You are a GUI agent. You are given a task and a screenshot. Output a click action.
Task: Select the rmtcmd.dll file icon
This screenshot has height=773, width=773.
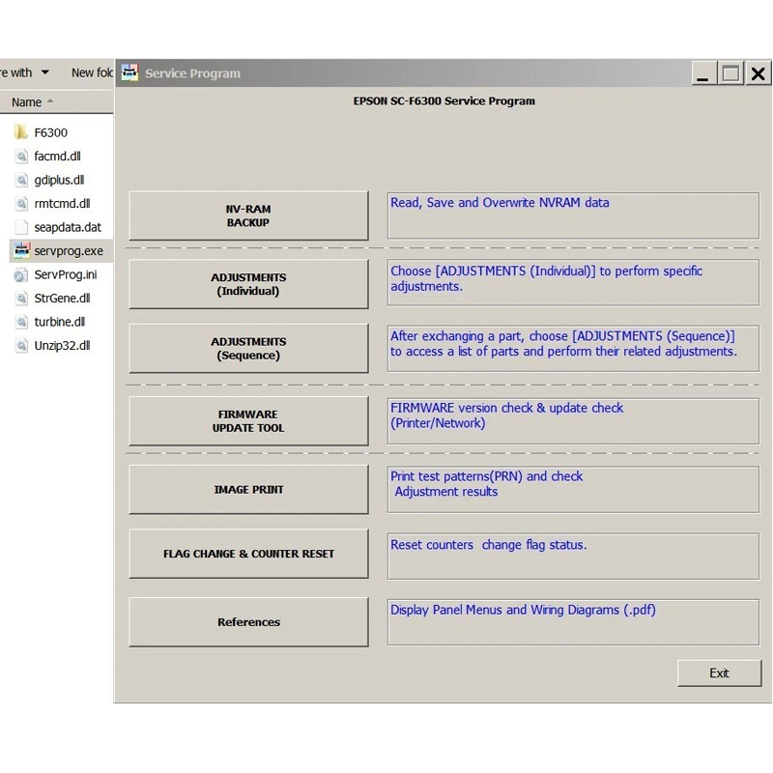pyautogui.click(x=21, y=204)
